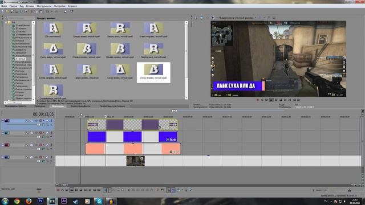This screenshot has width=365, height=205.
Task: Collapse the root folder in transitions tree
Action: [6, 23]
